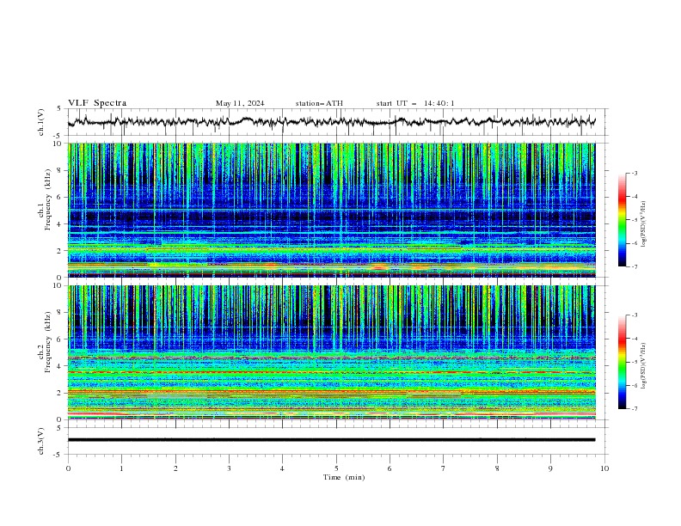Image resolution: width=681 pixels, height=526 pixels.
Task: Click the ch.1 PSD color scale bar
Action: (x=622, y=220)
